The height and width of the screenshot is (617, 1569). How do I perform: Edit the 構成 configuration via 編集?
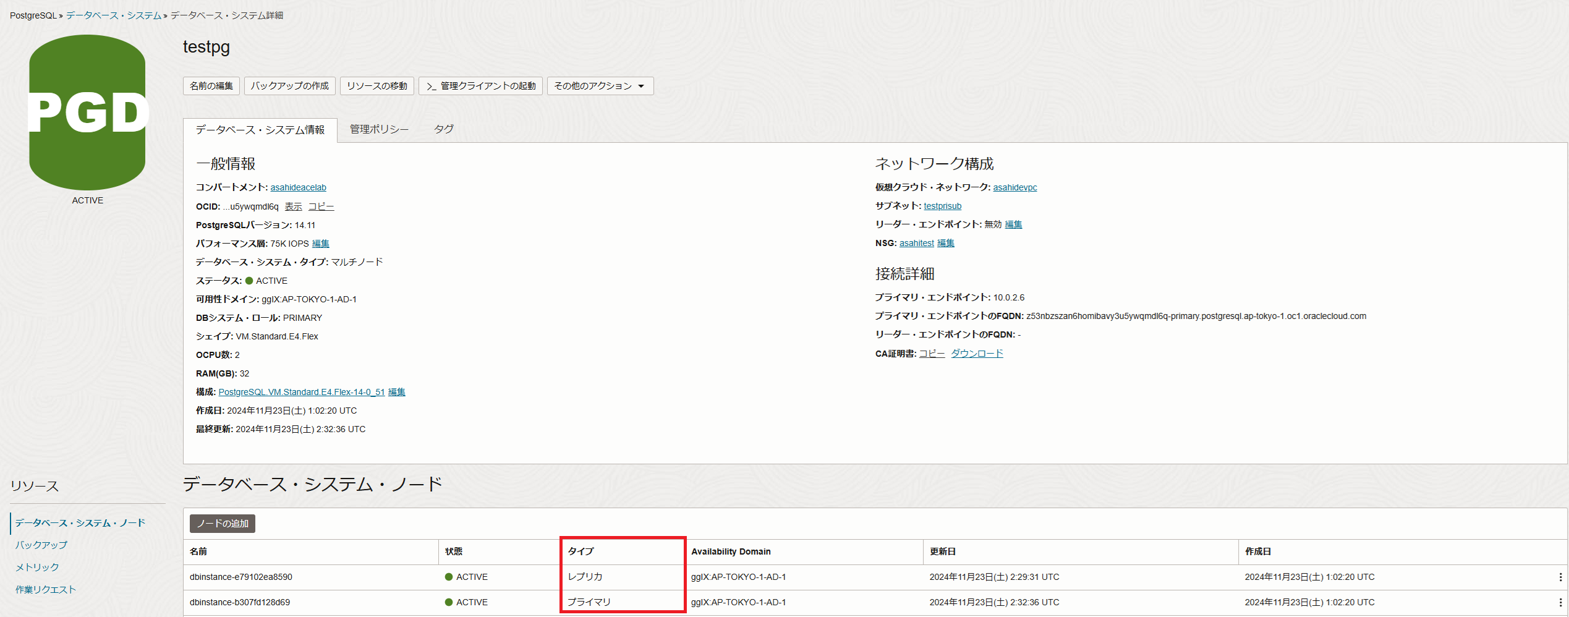(x=397, y=392)
